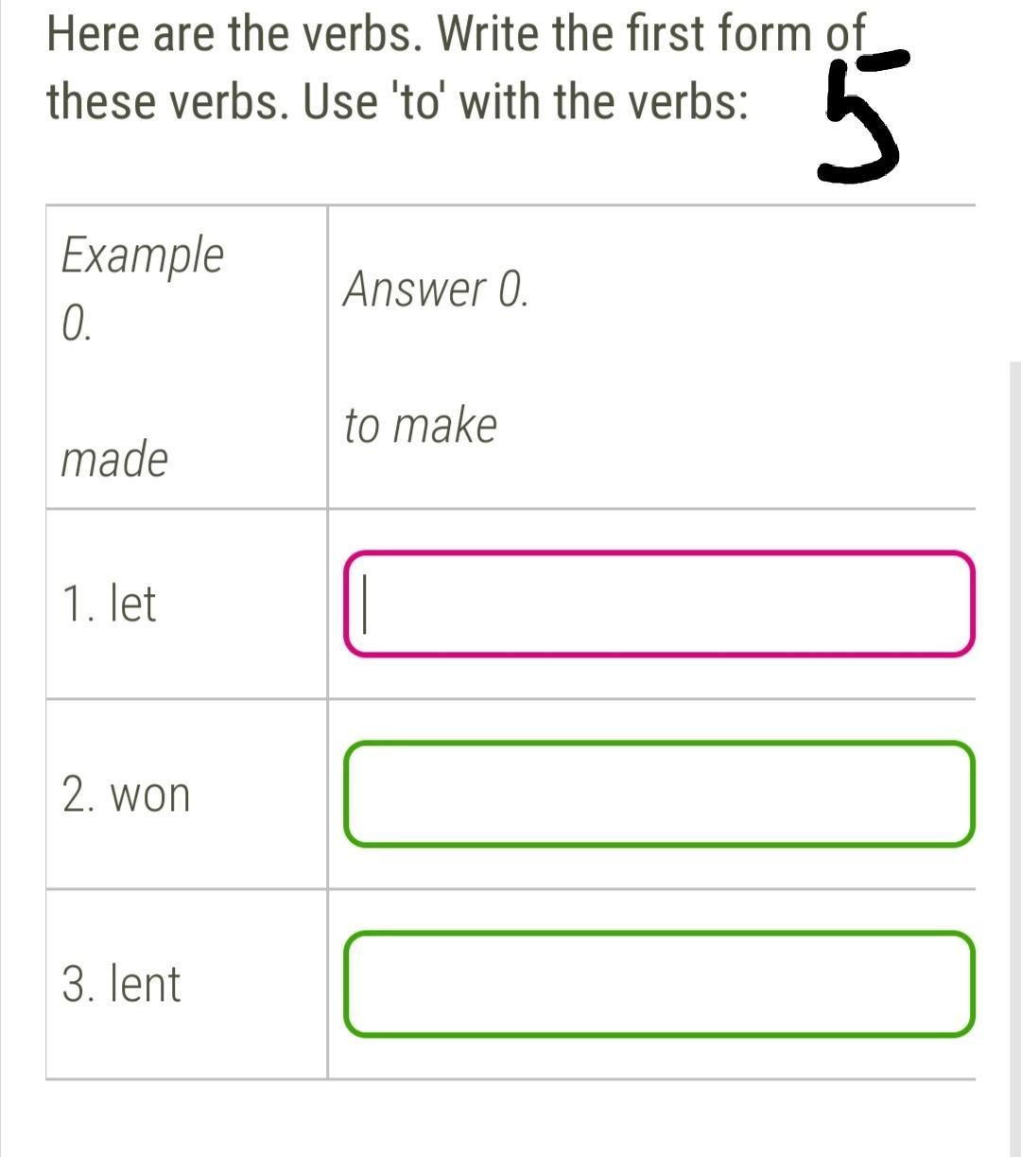
Task: Click the '2. won' verb label
Action: 126,795
